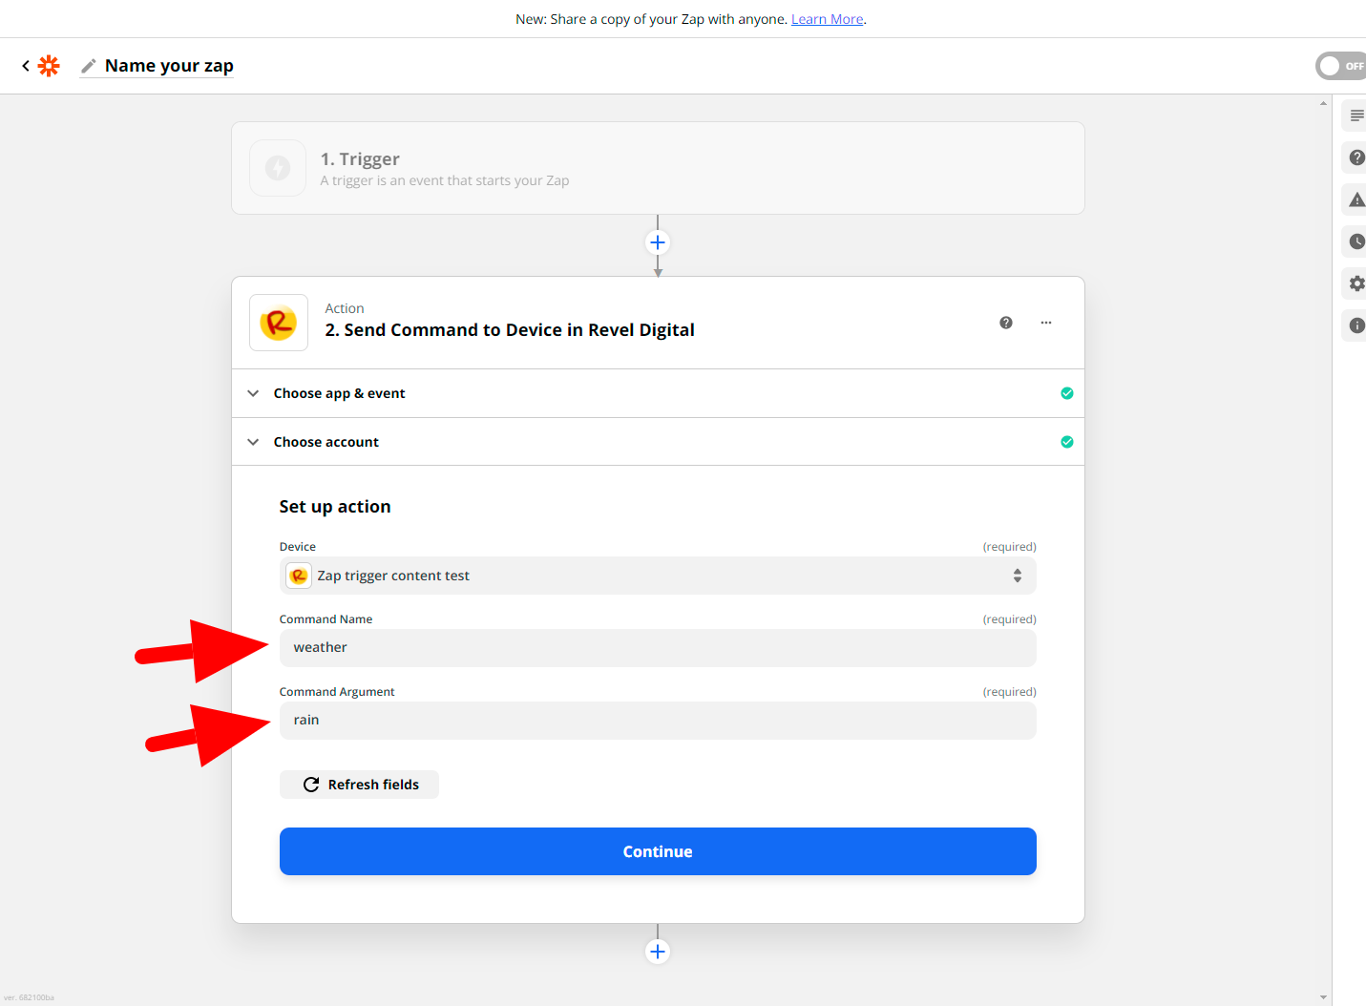Click the Revel Digital app logo
Image resolution: width=1366 pixels, height=1006 pixels.
coord(279,323)
